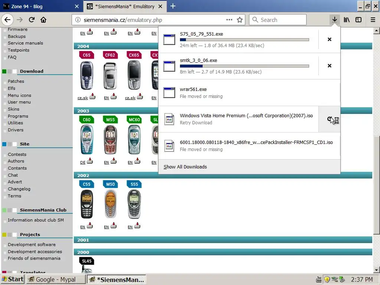Download the C60 emulator DE disk icon
Viewport: 380px width, 285px height.
pyautogui.click(x=90, y=161)
